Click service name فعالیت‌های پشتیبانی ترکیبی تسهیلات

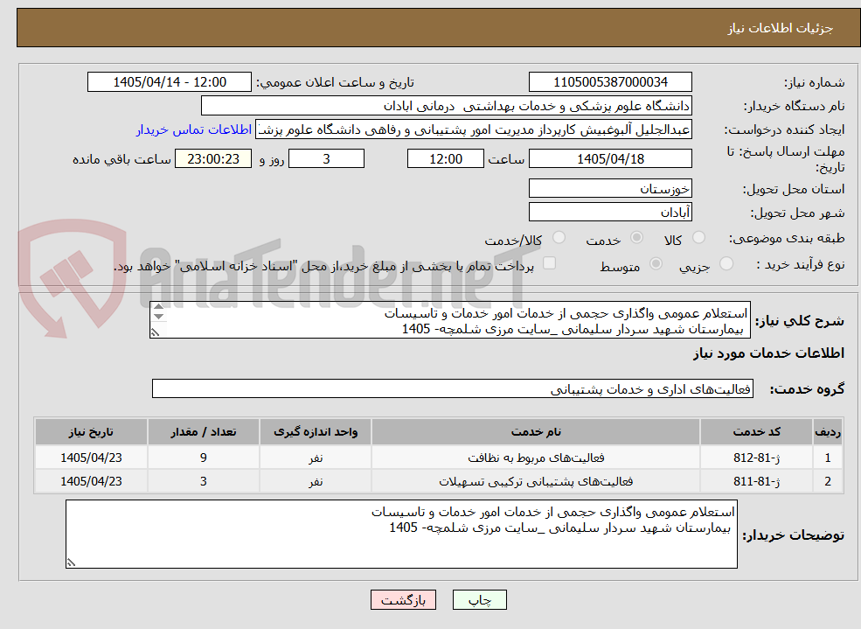(536, 481)
